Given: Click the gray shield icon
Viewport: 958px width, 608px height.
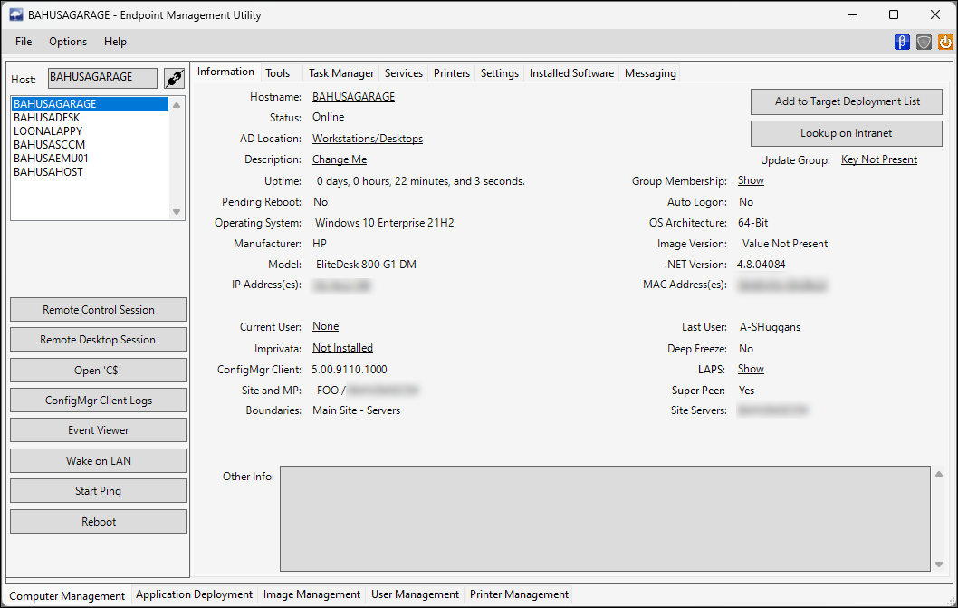Looking at the screenshot, I should (924, 42).
